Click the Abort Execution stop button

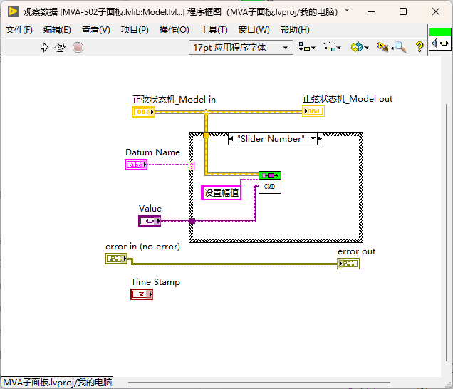(78, 47)
